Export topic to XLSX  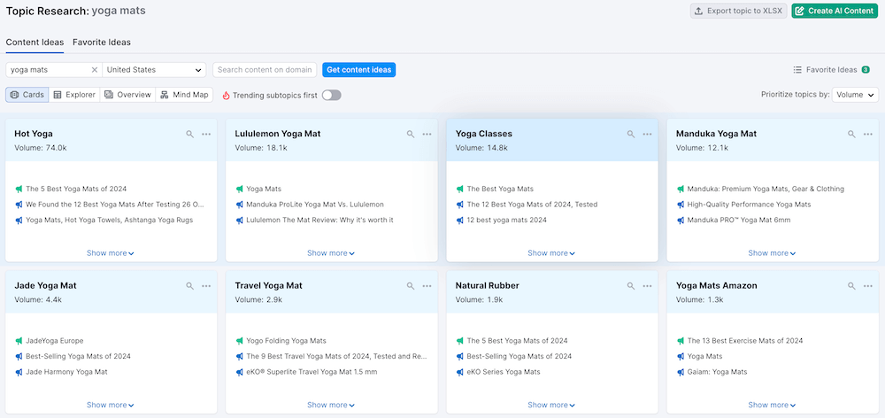(x=738, y=11)
